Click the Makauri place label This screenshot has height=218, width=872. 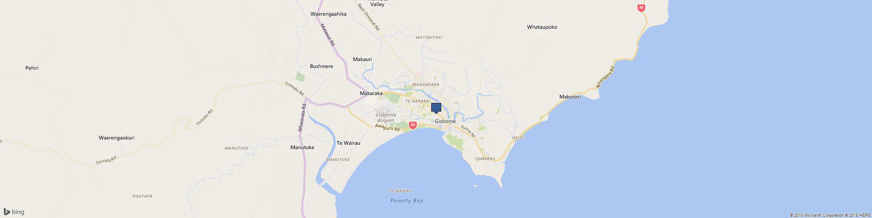362,59
